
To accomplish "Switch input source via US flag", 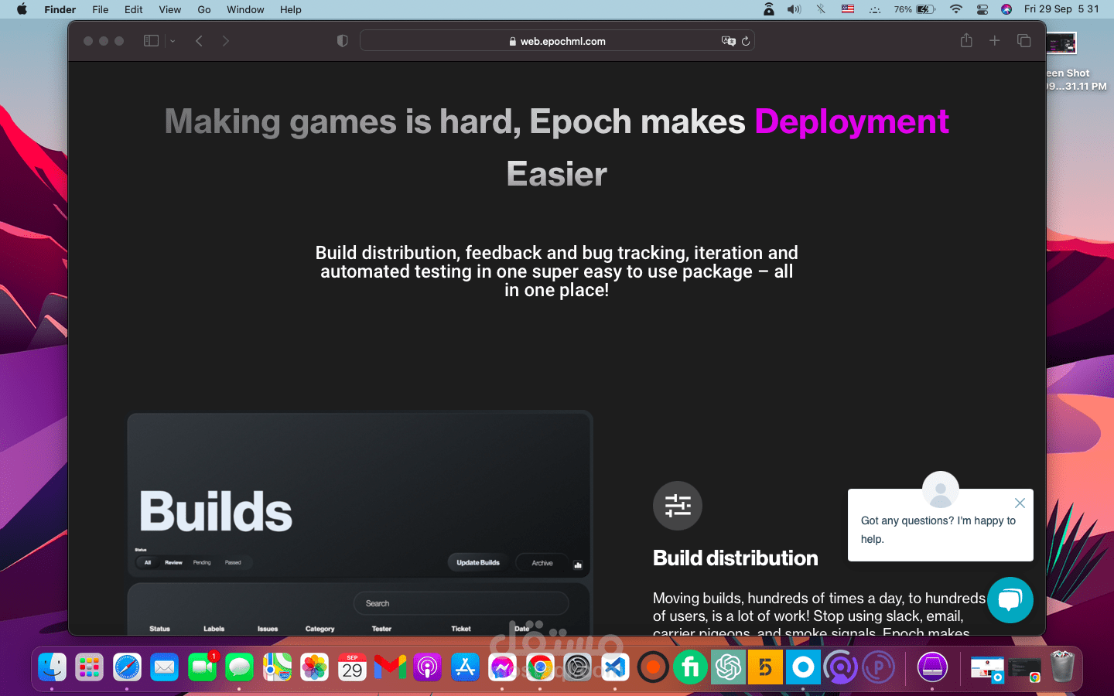I will (x=848, y=9).
